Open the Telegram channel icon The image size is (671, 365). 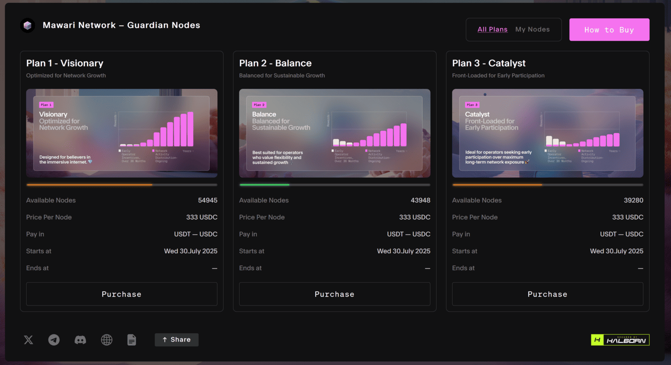pos(54,340)
